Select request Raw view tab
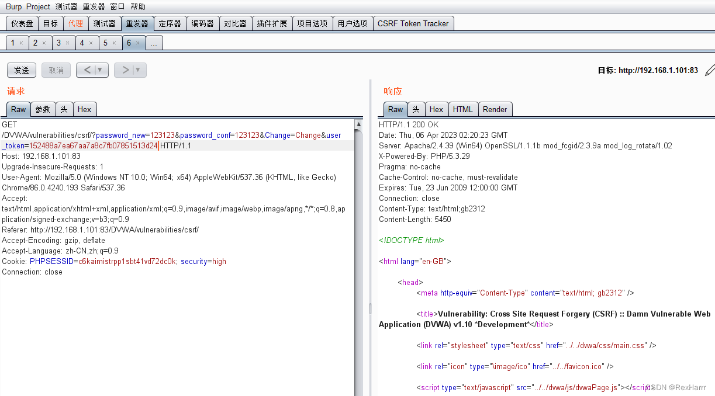 (x=18, y=109)
